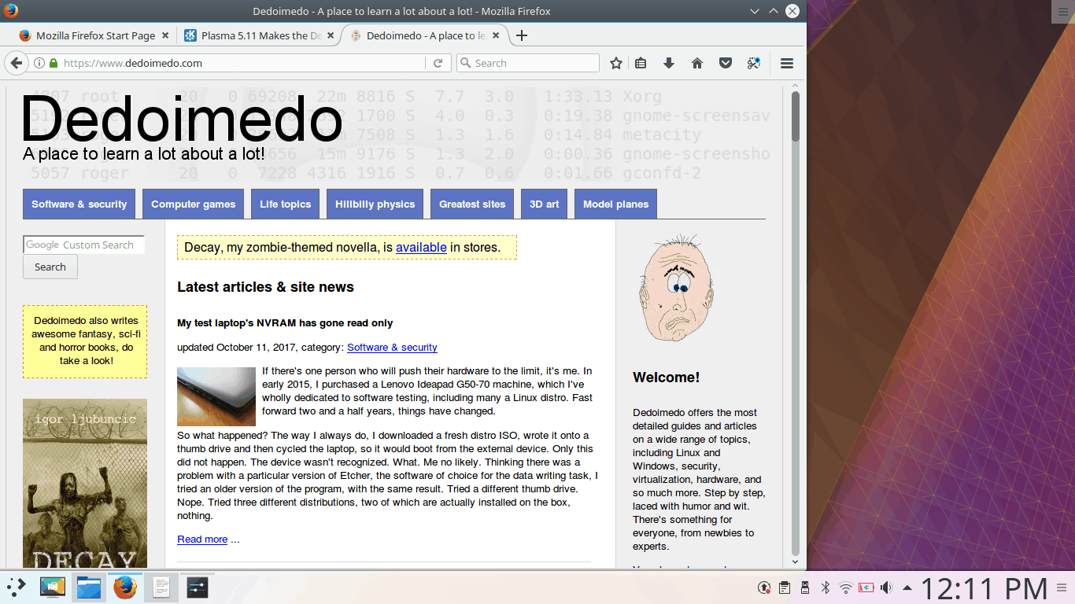
Task: Click the Firefox taskbar icon
Action: click(125, 587)
